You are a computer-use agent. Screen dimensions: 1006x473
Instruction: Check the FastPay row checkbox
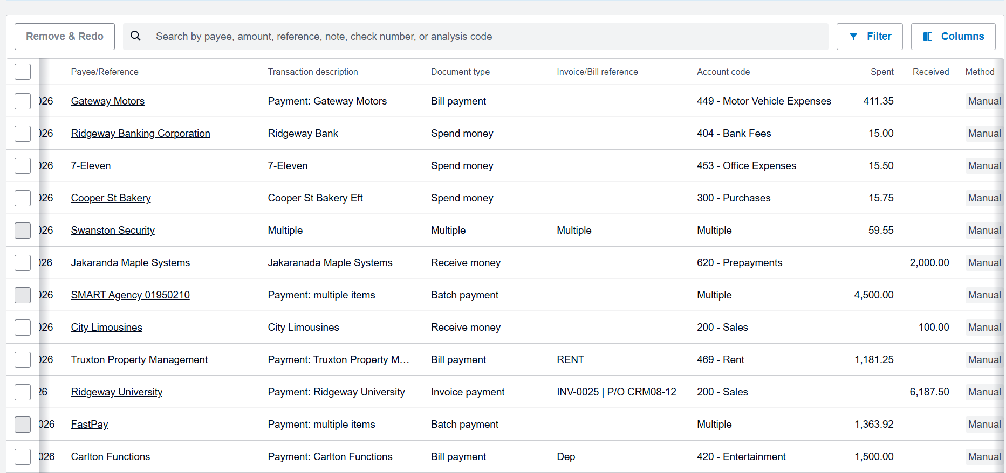click(x=23, y=424)
